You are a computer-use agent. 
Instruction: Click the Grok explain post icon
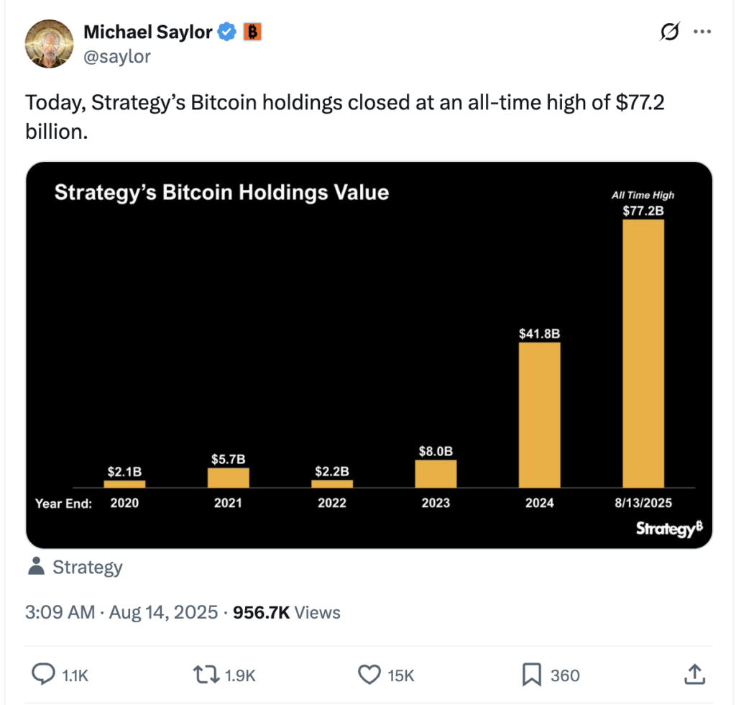[x=668, y=32]
